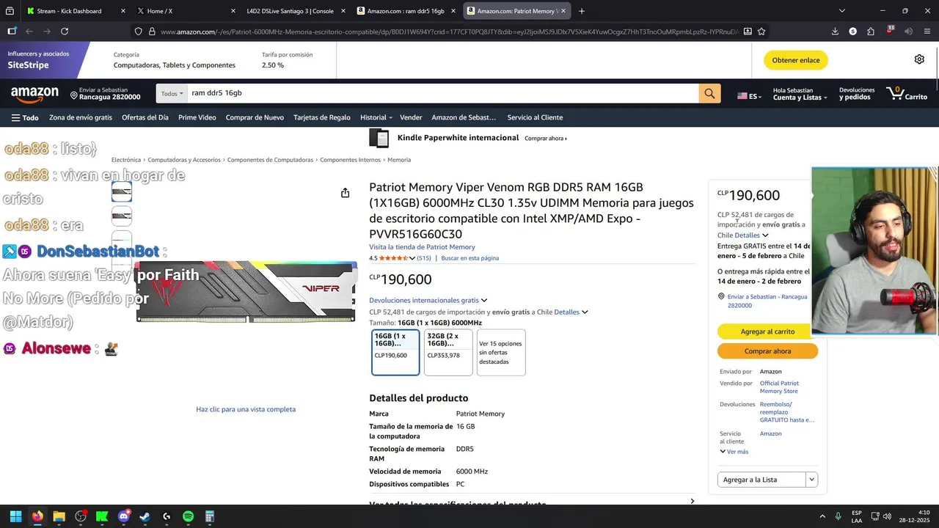939x528 pixels.
Task: Open Discord from the taskbar
Action: (123, 516)
